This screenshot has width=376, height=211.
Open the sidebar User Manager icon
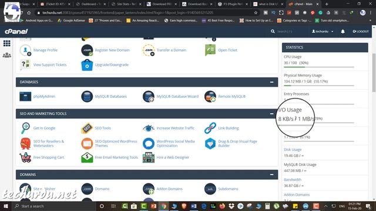click(x=6, y=55)
